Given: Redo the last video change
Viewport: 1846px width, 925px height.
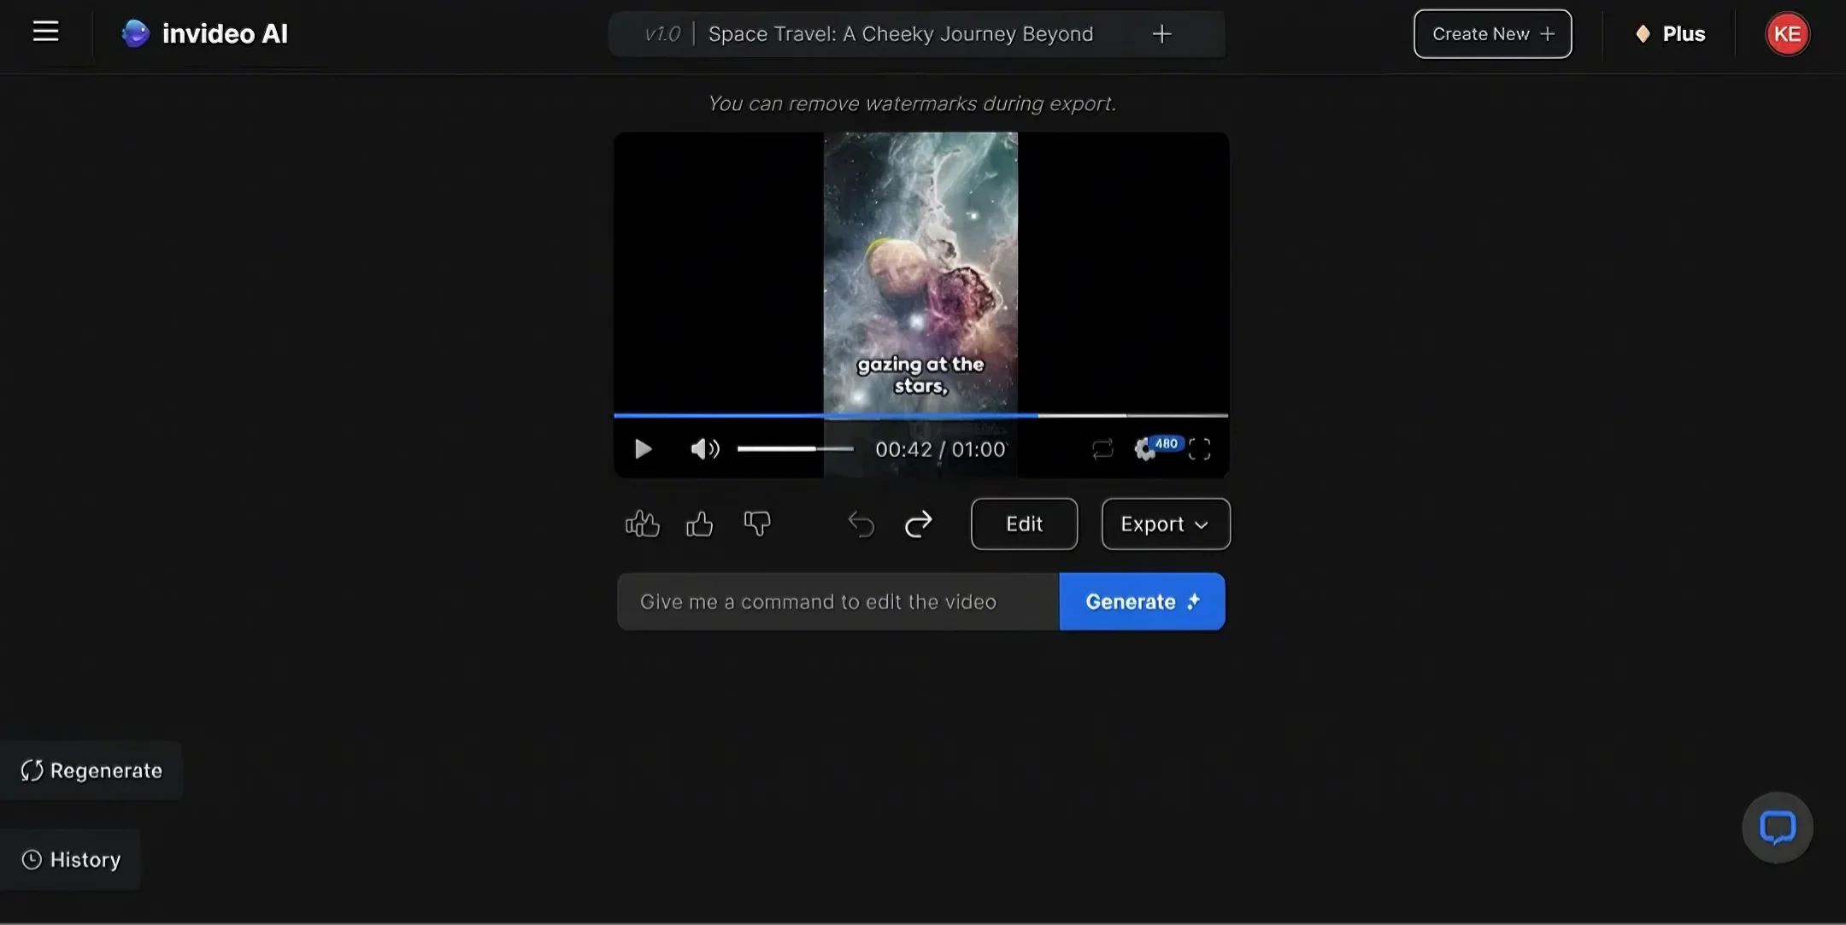Looking at the screenshot, I should coord(918,524).
